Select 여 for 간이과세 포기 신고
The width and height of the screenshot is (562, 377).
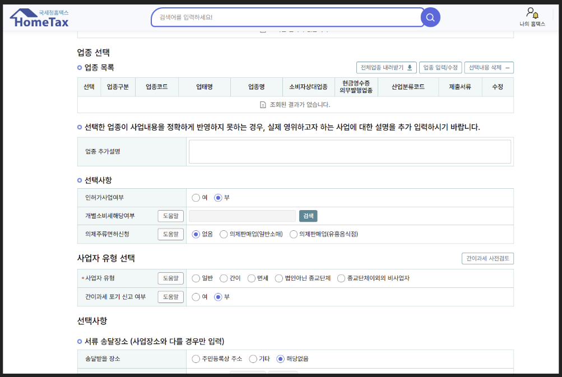[x=196, y=297]
